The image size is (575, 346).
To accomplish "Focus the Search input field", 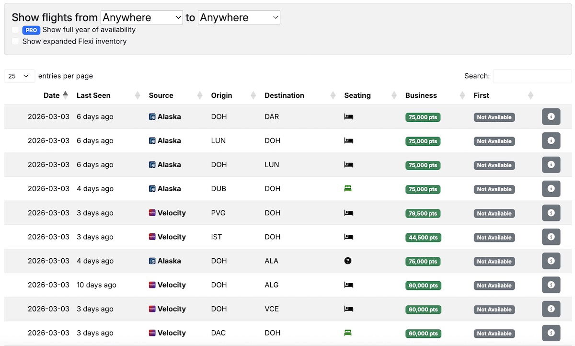I will coord(532,76).
